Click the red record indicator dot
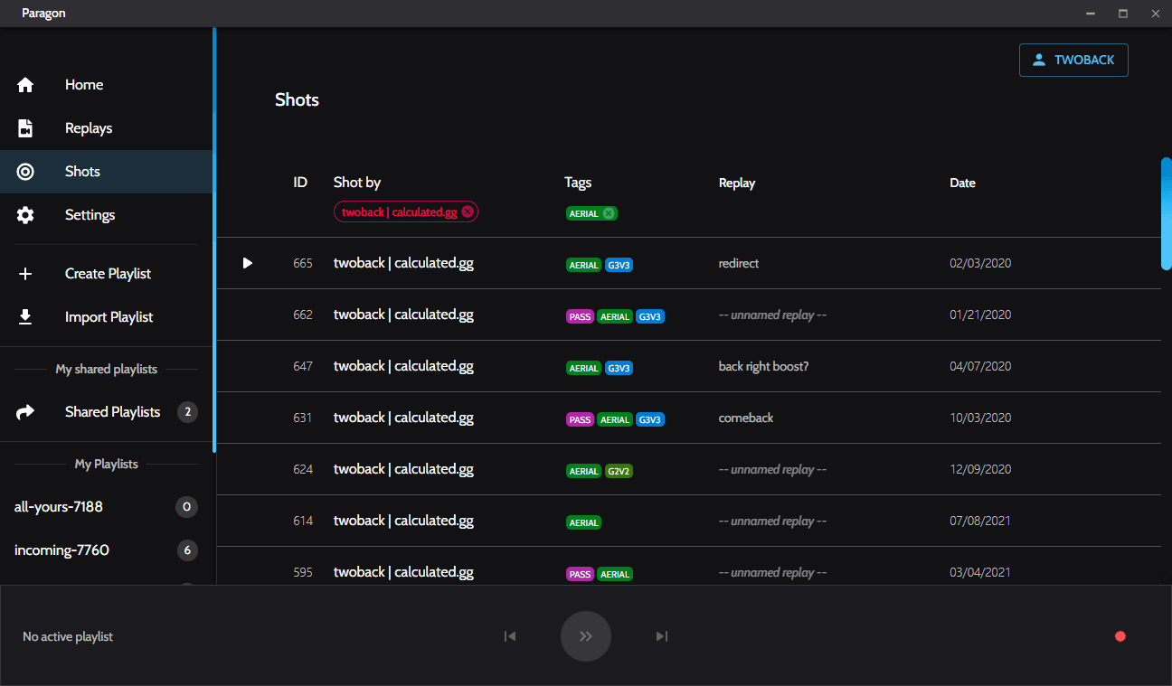 click(1120, 636)
